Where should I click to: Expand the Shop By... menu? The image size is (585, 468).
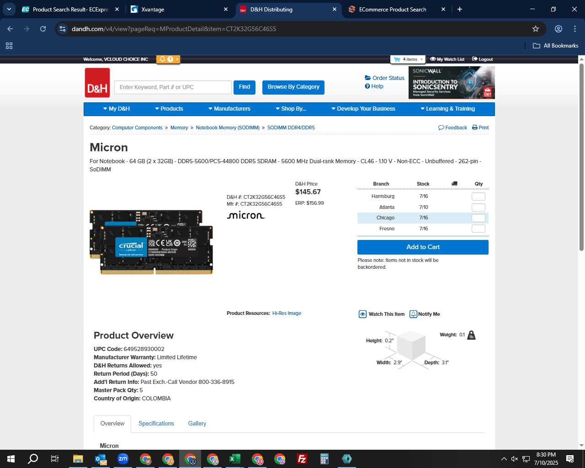pos(291,109)
